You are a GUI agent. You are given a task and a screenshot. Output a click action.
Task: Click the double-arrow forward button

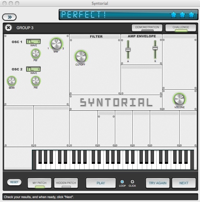click(9, 17)
